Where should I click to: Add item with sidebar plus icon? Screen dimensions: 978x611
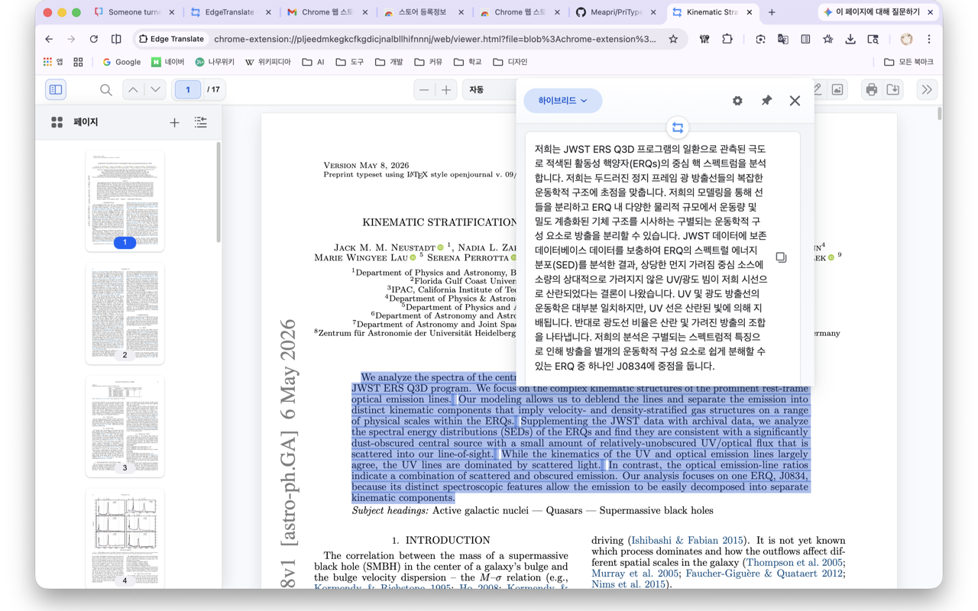click(174, 122)
